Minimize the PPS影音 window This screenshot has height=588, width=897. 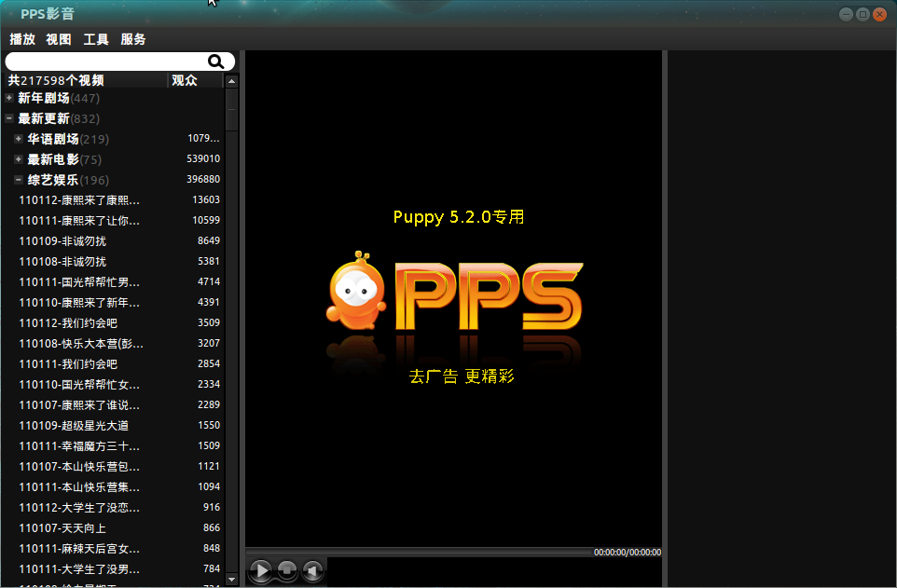tap(846, 14)
